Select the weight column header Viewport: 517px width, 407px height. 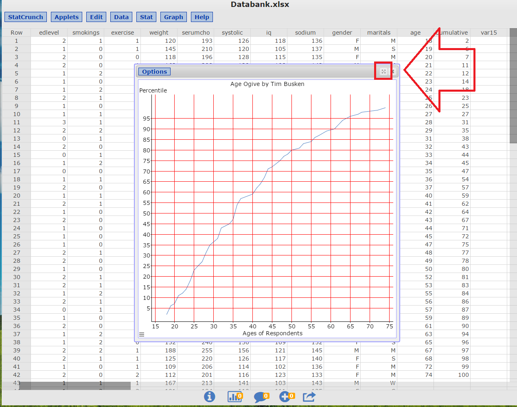[x=159, y=33]
